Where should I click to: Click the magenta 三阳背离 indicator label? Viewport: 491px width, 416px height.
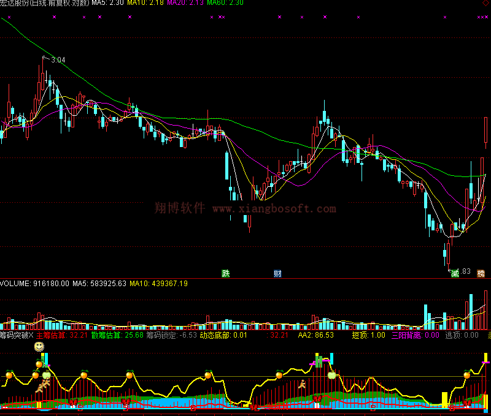pos(419,335)
